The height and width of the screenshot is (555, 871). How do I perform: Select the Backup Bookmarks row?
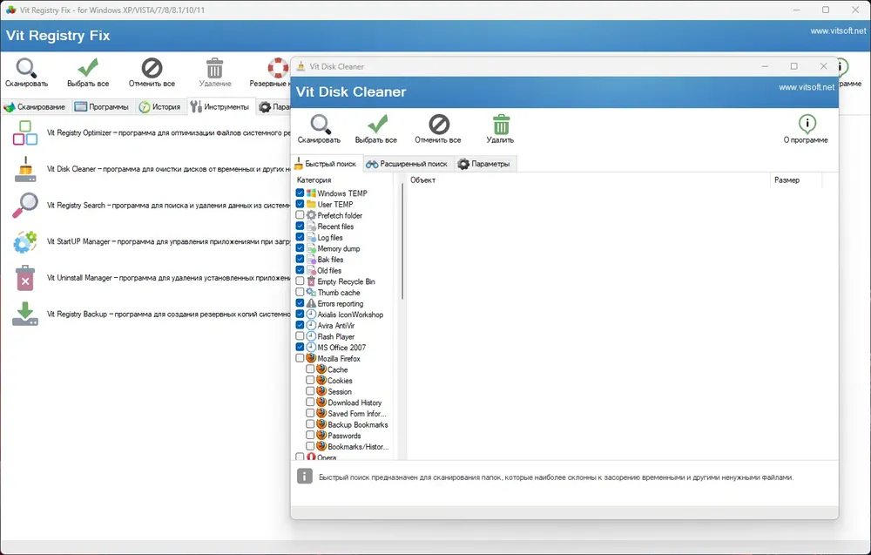pyautogui.click(x=358, y=424)
